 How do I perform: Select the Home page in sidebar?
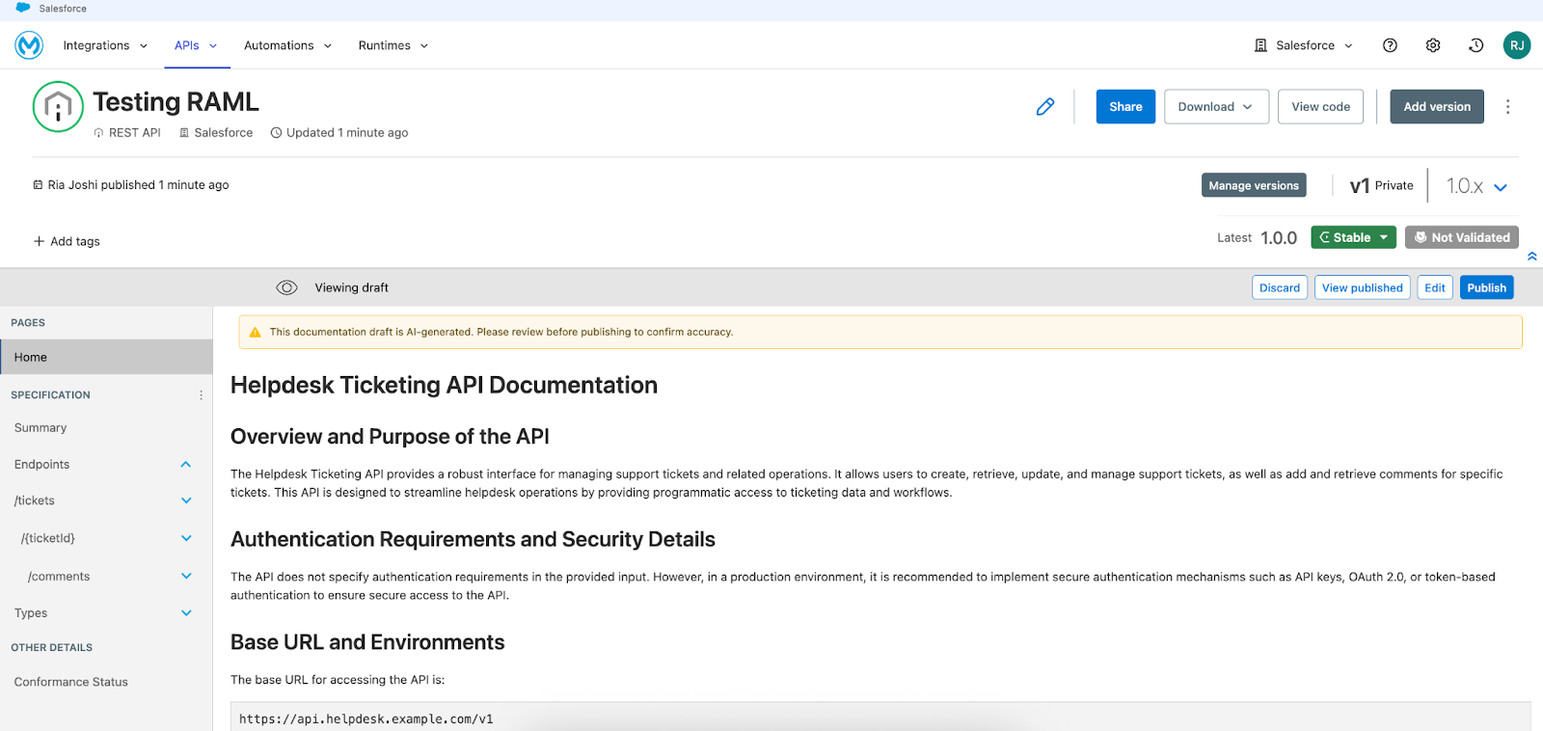pyautogui.click(x=106, y=357)
